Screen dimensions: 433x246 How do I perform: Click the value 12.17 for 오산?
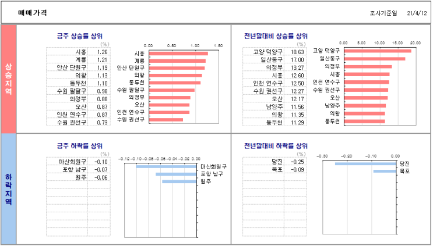pos(297,99)
